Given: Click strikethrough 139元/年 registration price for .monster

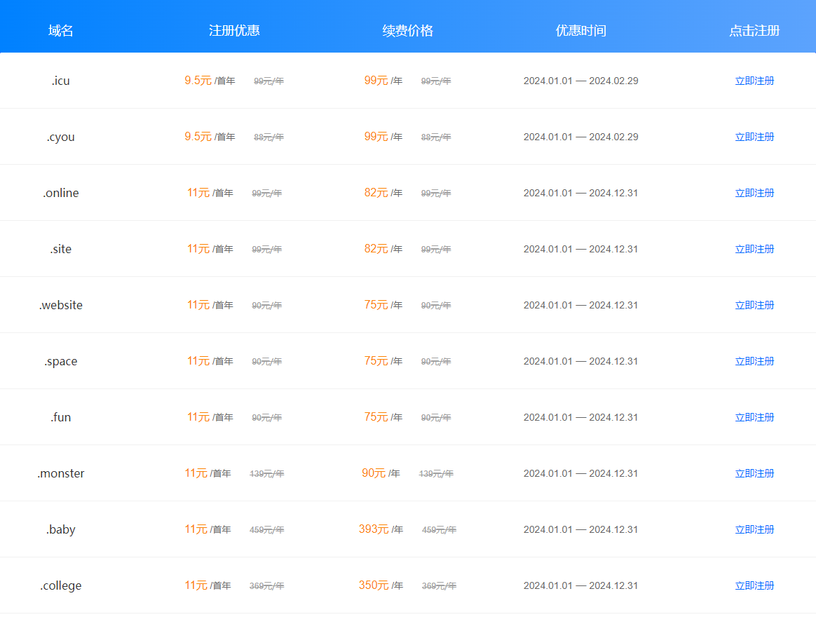Looking at the screenshot, I should [x=267, y=474].
